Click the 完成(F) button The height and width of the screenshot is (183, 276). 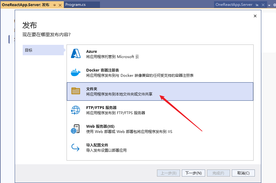pos(218,173)
